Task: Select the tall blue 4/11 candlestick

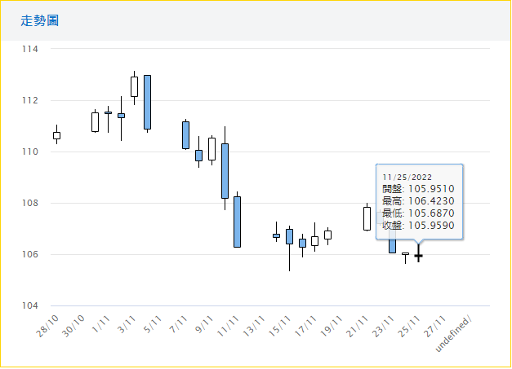Action: [x=147, y=102]
